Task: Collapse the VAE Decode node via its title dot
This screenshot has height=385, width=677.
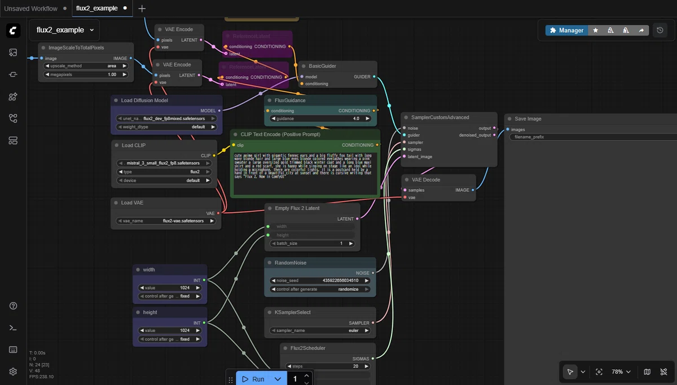Action: pyautogui.click(x=407, y=180)
